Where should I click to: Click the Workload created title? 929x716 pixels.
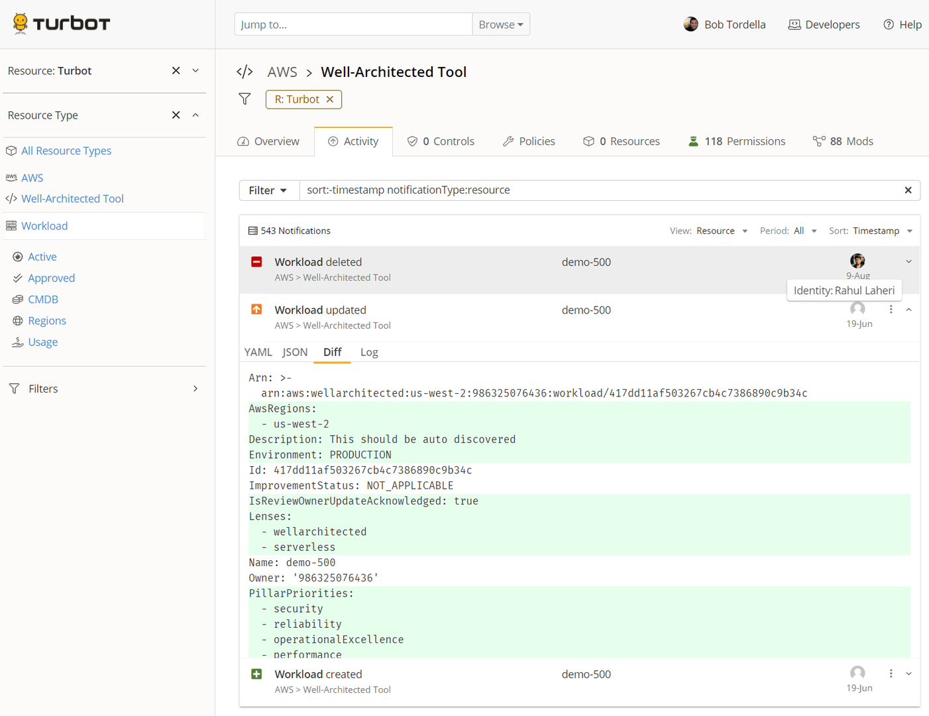point(318,674)
